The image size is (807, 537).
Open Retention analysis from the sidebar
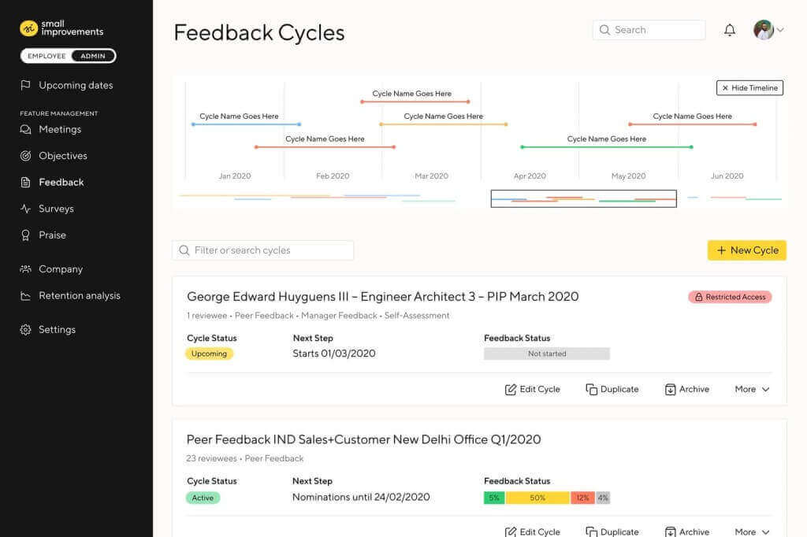click(79, 295)
